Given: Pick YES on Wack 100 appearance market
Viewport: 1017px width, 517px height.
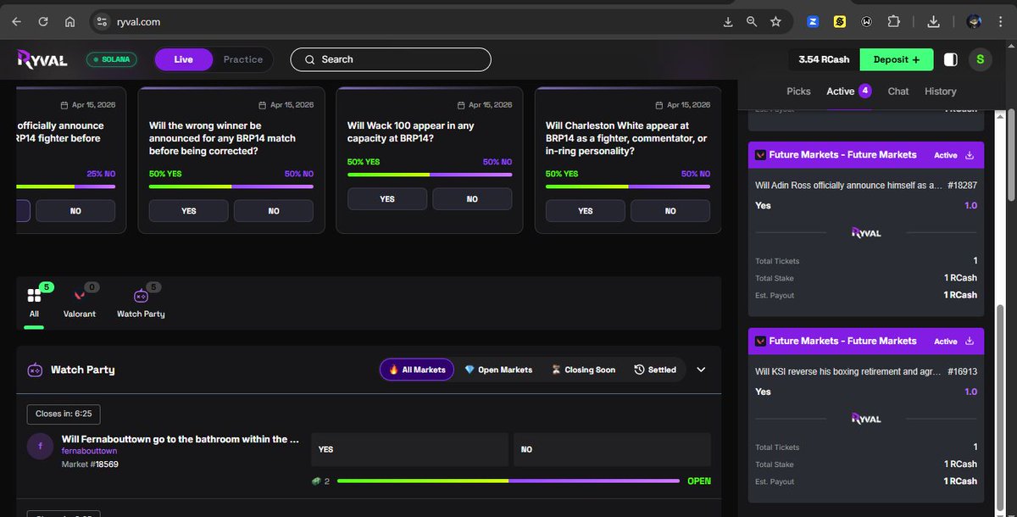Looking at the screenshot, I should pyautogui.click(x=387, y=199).
